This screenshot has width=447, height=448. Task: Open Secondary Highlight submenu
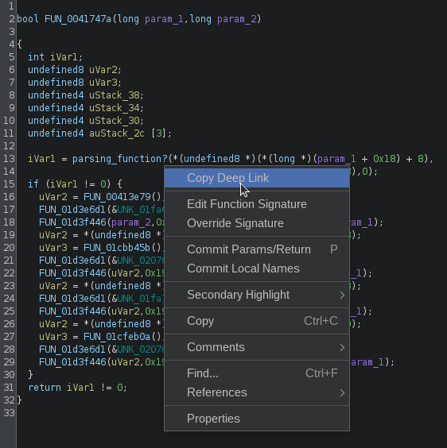point(257,295)
